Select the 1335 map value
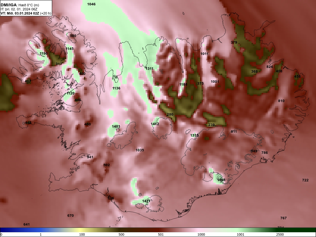The width and height of the screenshot is (316, 237). (194, 136)
